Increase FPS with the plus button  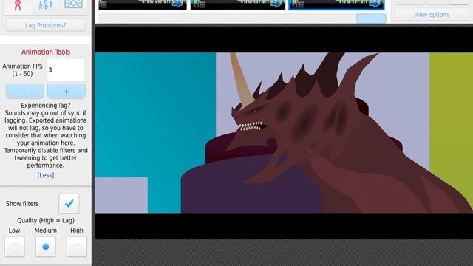[67, 92]
